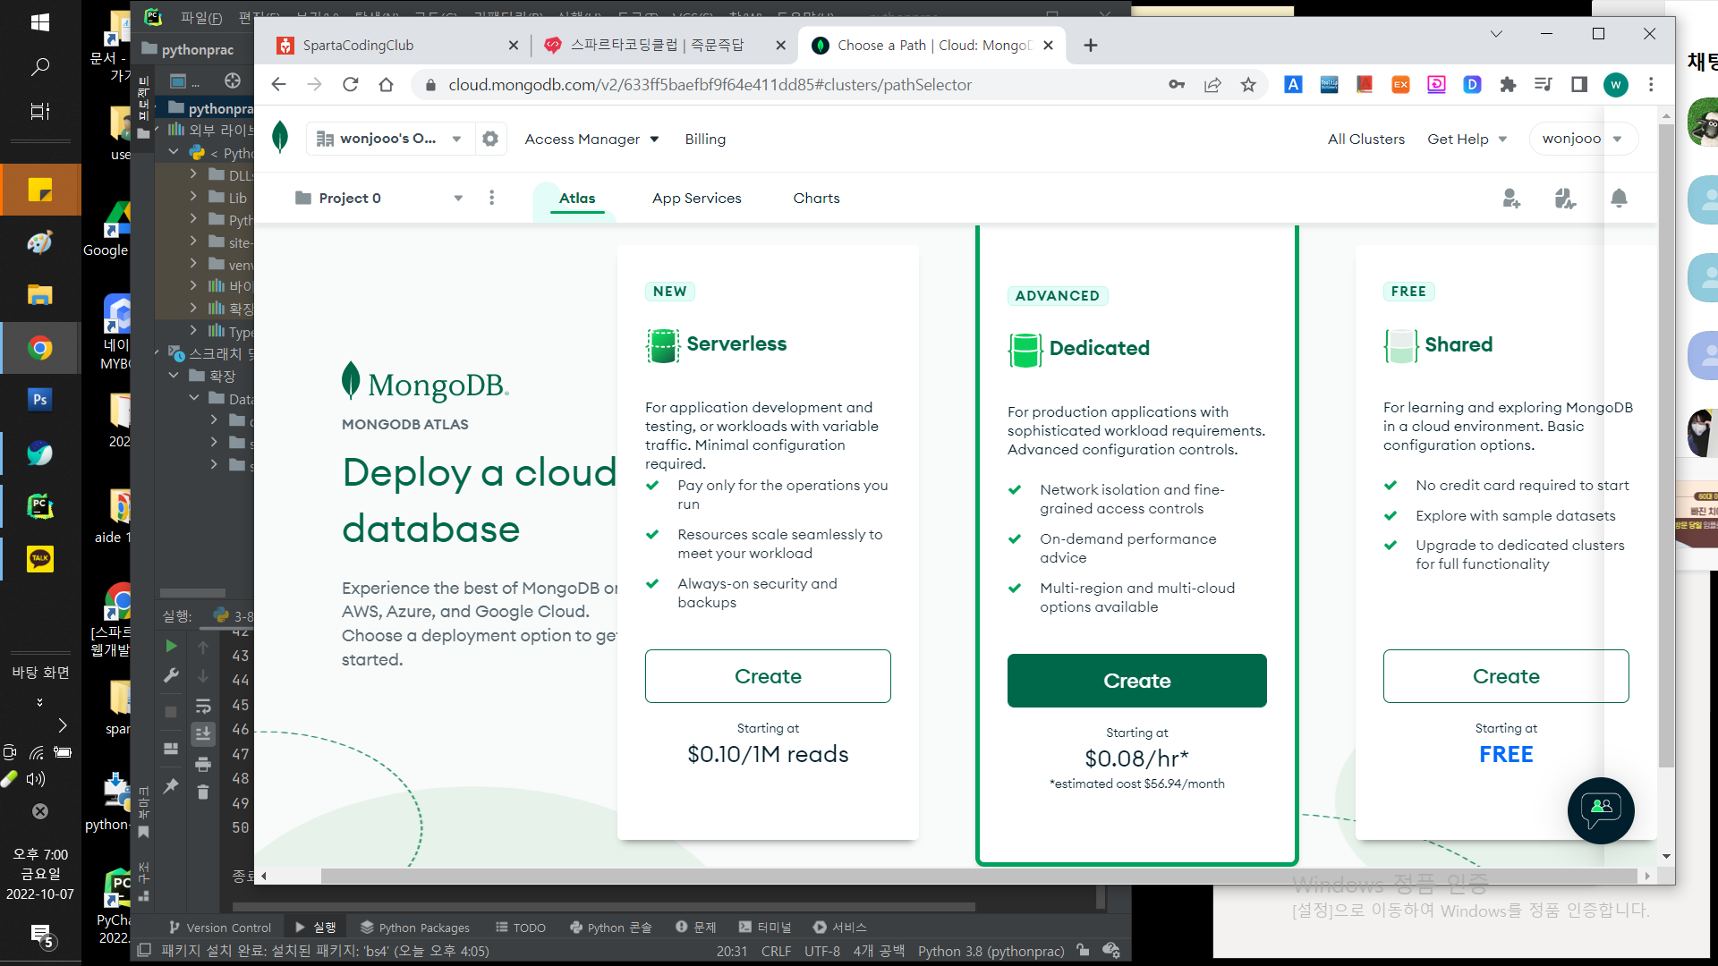Viewport: 1718px width, 966px height.
Task: Open the support chat bubble
Action: tap(1601, 810)
